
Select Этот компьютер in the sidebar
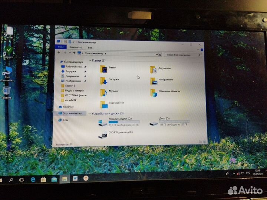70,113
